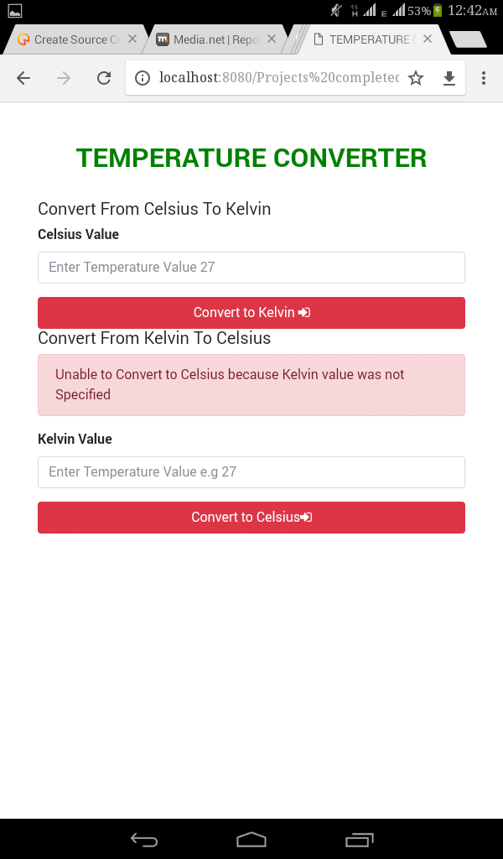This screenshot has height=859, width=503.
Task: Open Android recent apps button
Action: (x=360, y=839)
